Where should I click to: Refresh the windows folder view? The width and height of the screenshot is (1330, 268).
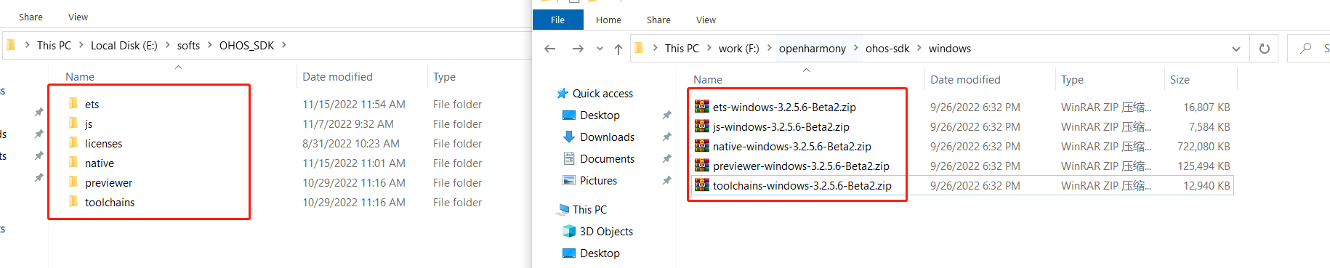coord(1265,49)
